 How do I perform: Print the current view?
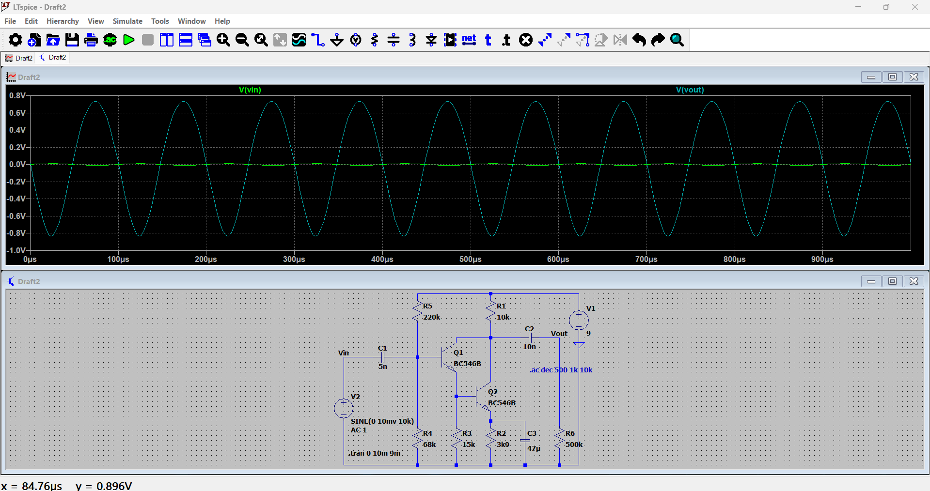point(91,40)
